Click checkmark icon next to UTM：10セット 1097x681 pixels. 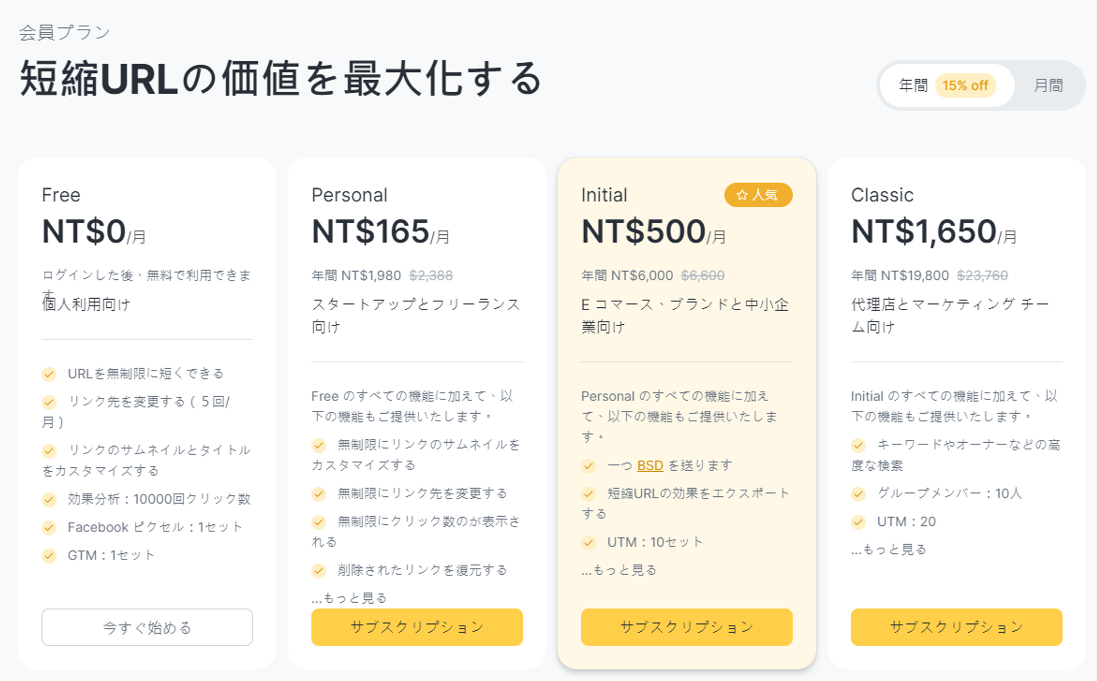[x=589, y=543]
